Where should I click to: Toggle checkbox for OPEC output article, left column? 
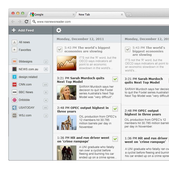coord(115,109)
